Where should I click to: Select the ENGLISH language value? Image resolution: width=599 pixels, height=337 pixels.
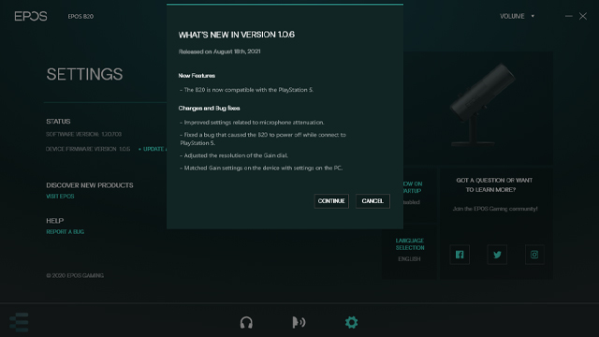pyautogui.click(x=409, y=259)
